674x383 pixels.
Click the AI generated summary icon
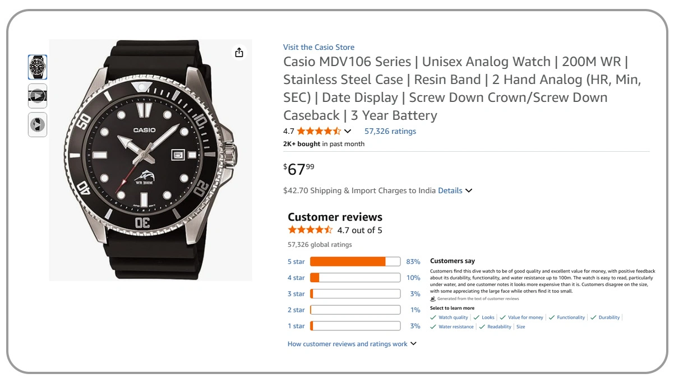coord(433,298)
